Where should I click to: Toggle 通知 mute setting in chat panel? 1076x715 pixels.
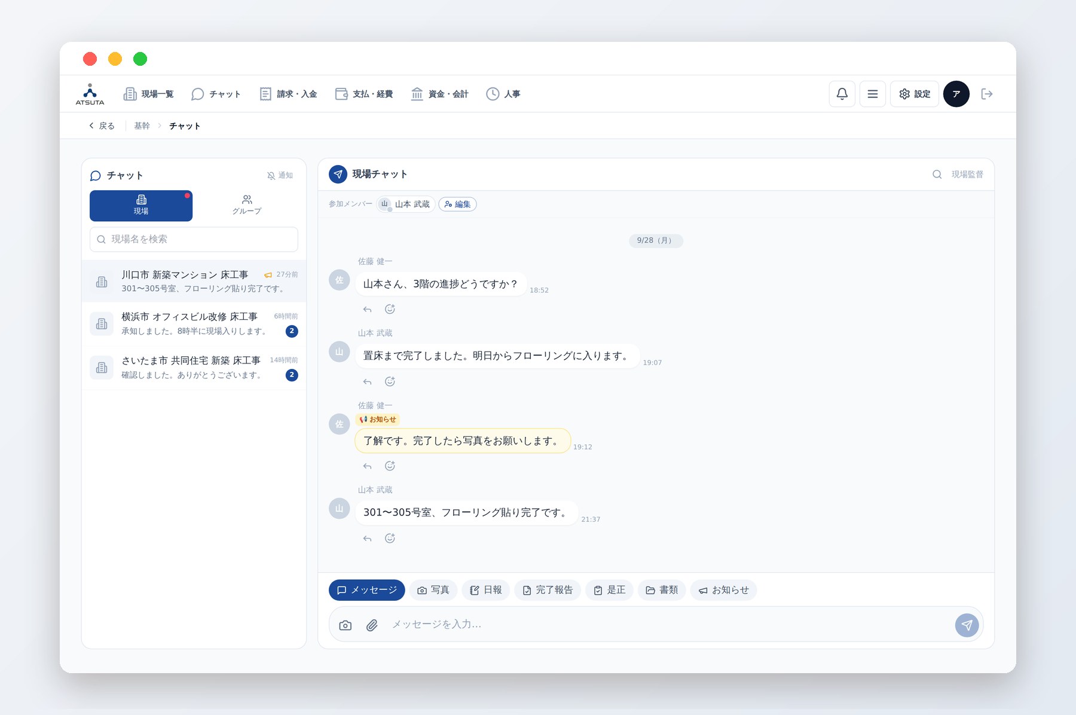pyautogui.click(x=280, y=175)
